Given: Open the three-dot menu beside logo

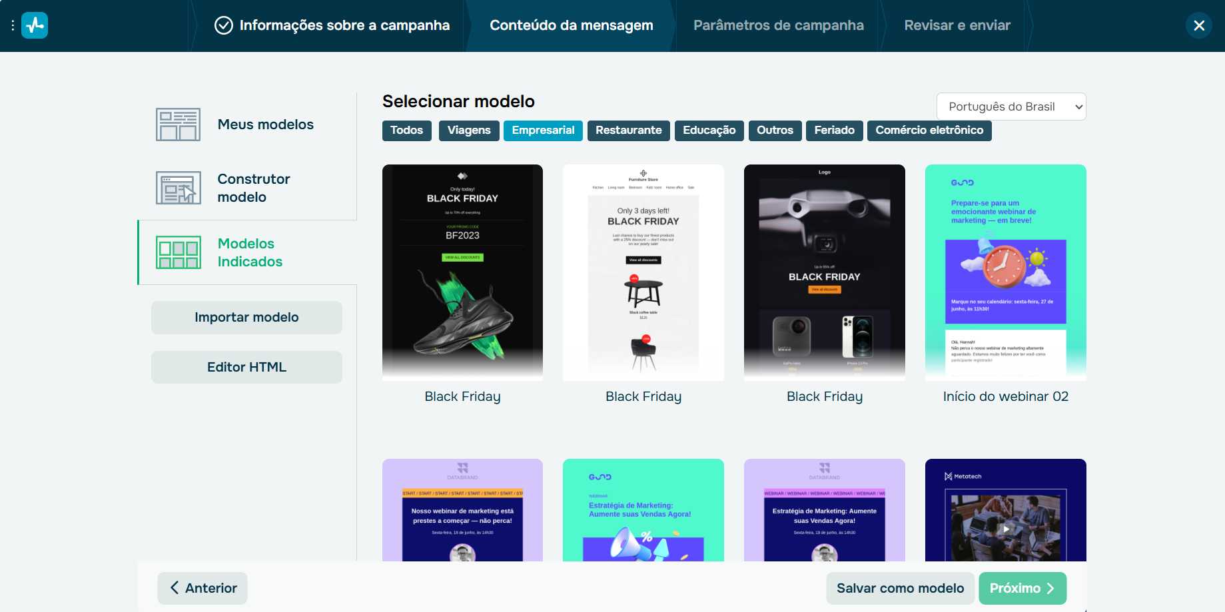Looking at the screenshot, I should click(x=13, y=25).
